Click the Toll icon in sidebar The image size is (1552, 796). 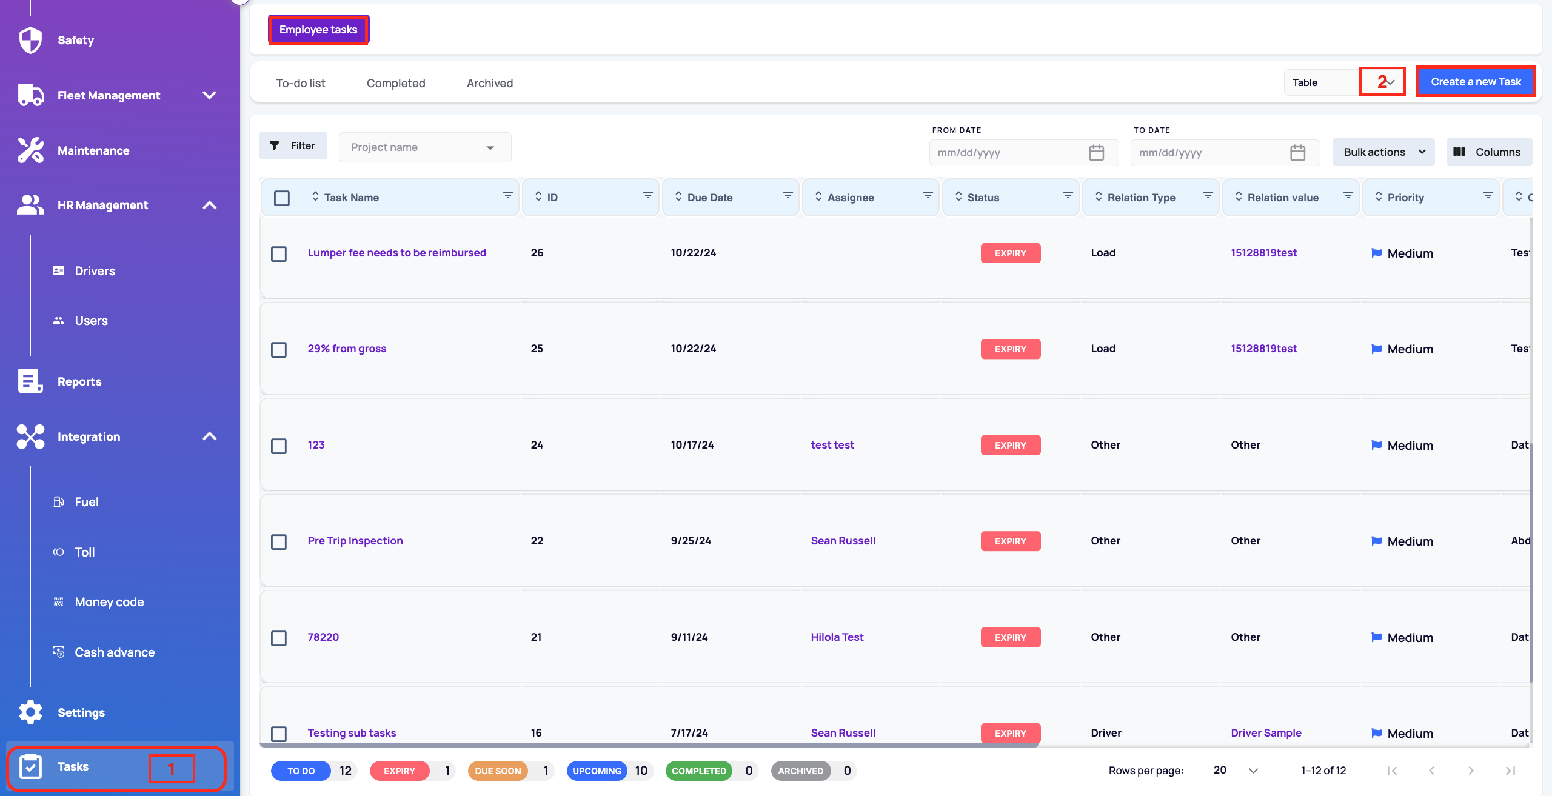(59, 552)
